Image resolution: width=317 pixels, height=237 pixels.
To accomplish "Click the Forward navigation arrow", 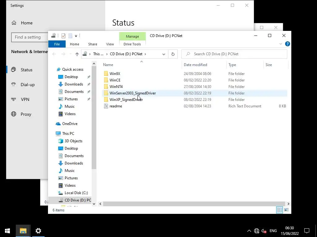I will point(63,54).
